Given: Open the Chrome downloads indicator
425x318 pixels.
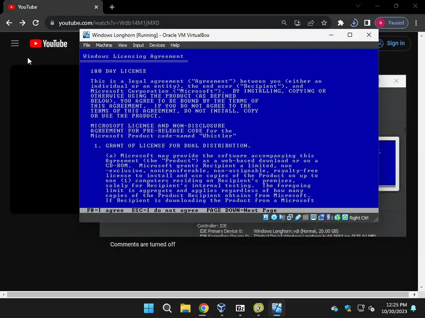Looking at the screenshot, I should point(354,23).
